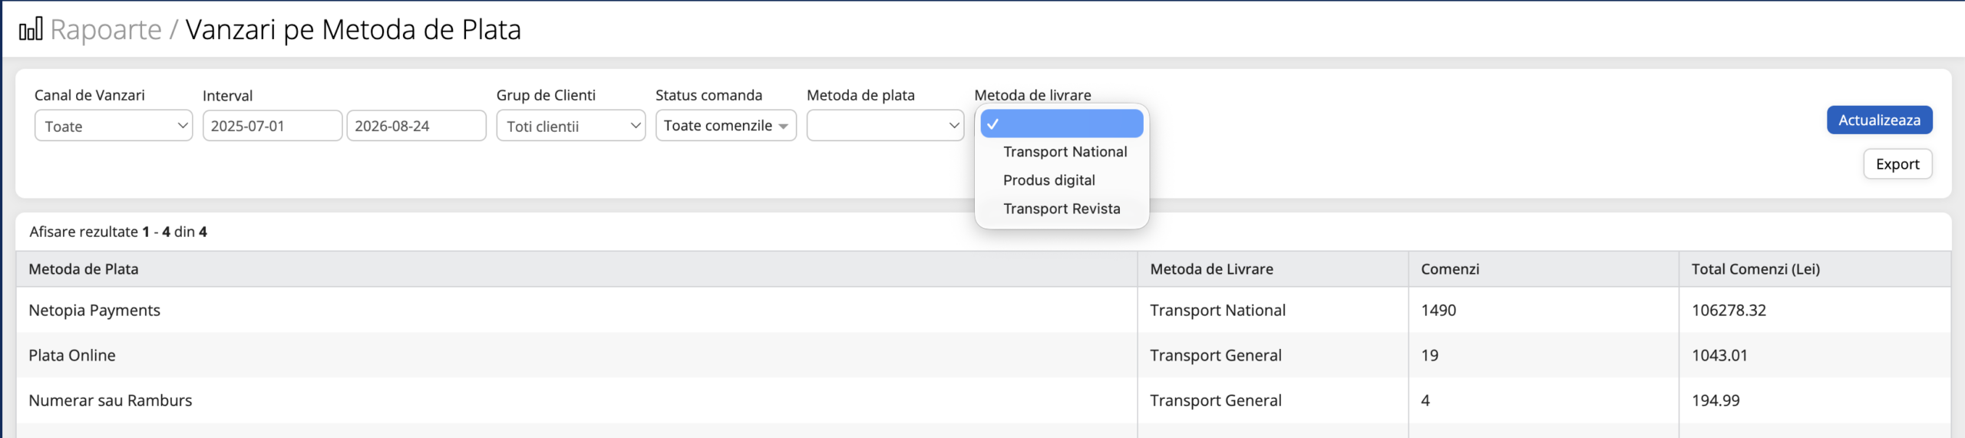
Task: Choose Transport Revista delivery option
Action: [1062, 209]
